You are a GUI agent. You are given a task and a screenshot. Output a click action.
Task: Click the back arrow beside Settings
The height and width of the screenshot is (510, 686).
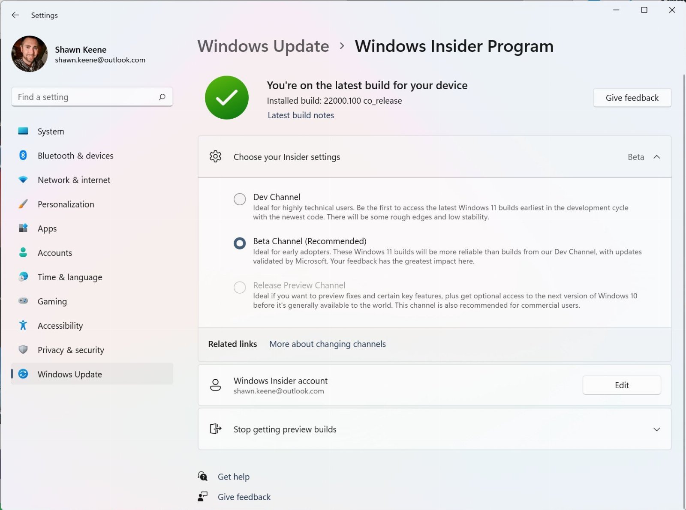[x=15, y=15]
